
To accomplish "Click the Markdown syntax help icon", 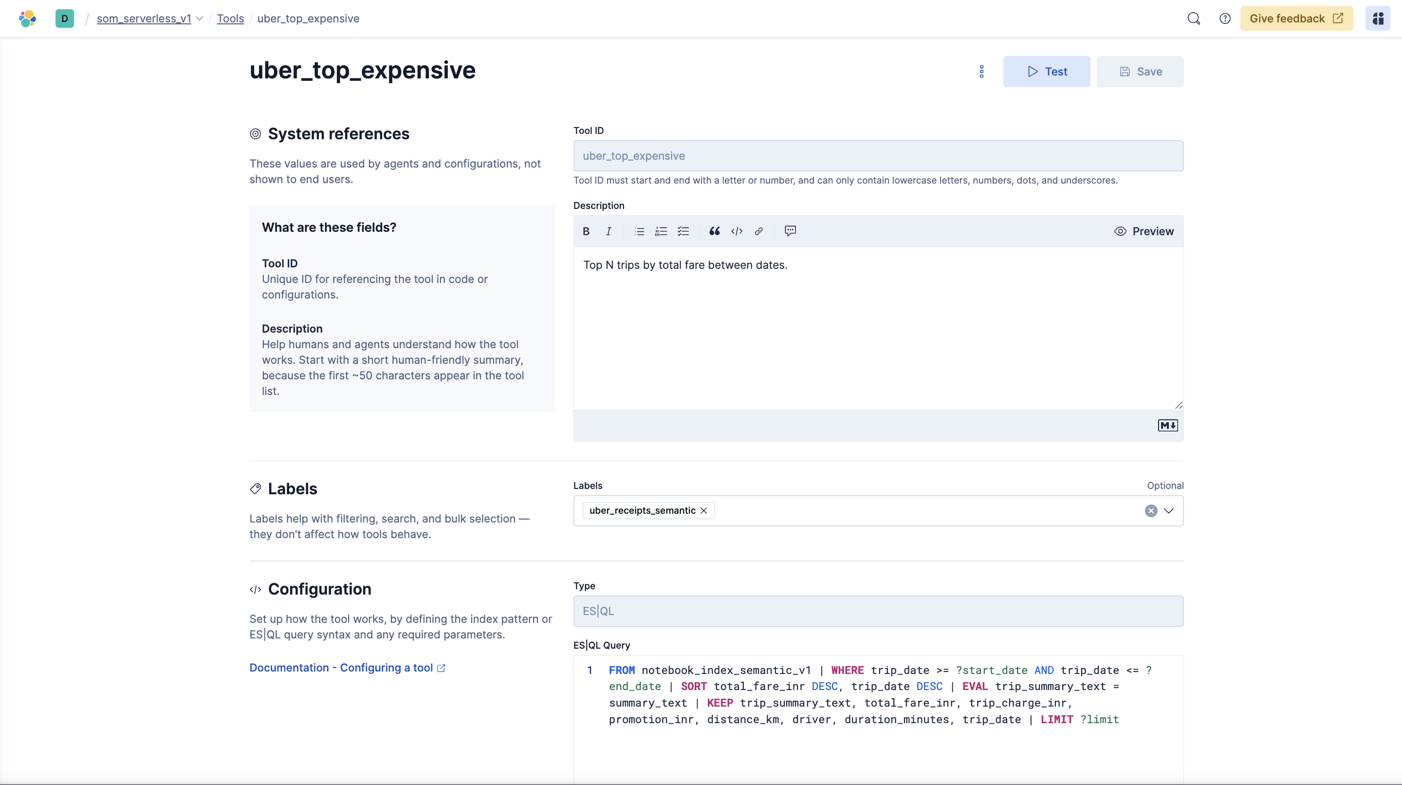I will pos(1167,425).
